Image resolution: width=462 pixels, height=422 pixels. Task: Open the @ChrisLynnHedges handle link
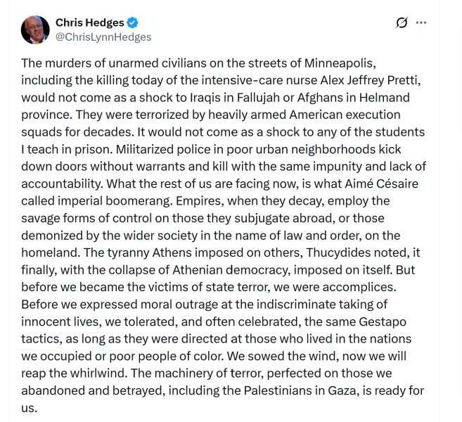(x=103, y=37)
